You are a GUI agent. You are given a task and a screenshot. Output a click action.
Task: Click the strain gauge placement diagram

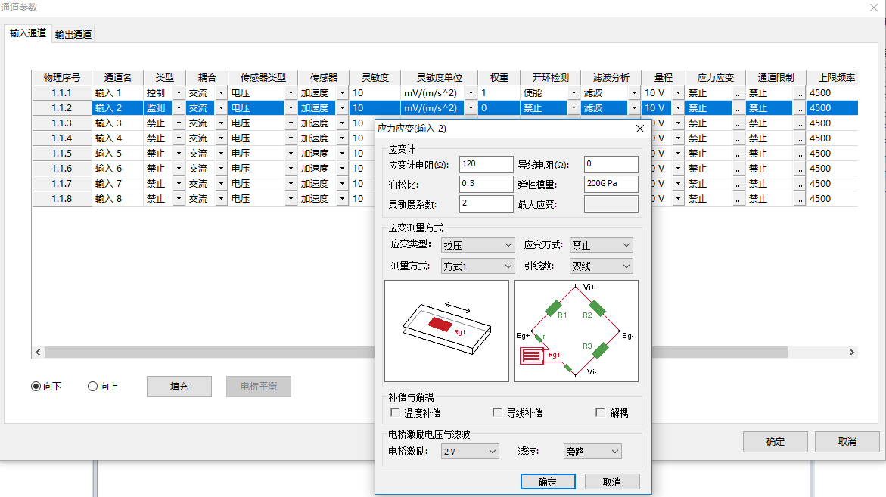446,331
